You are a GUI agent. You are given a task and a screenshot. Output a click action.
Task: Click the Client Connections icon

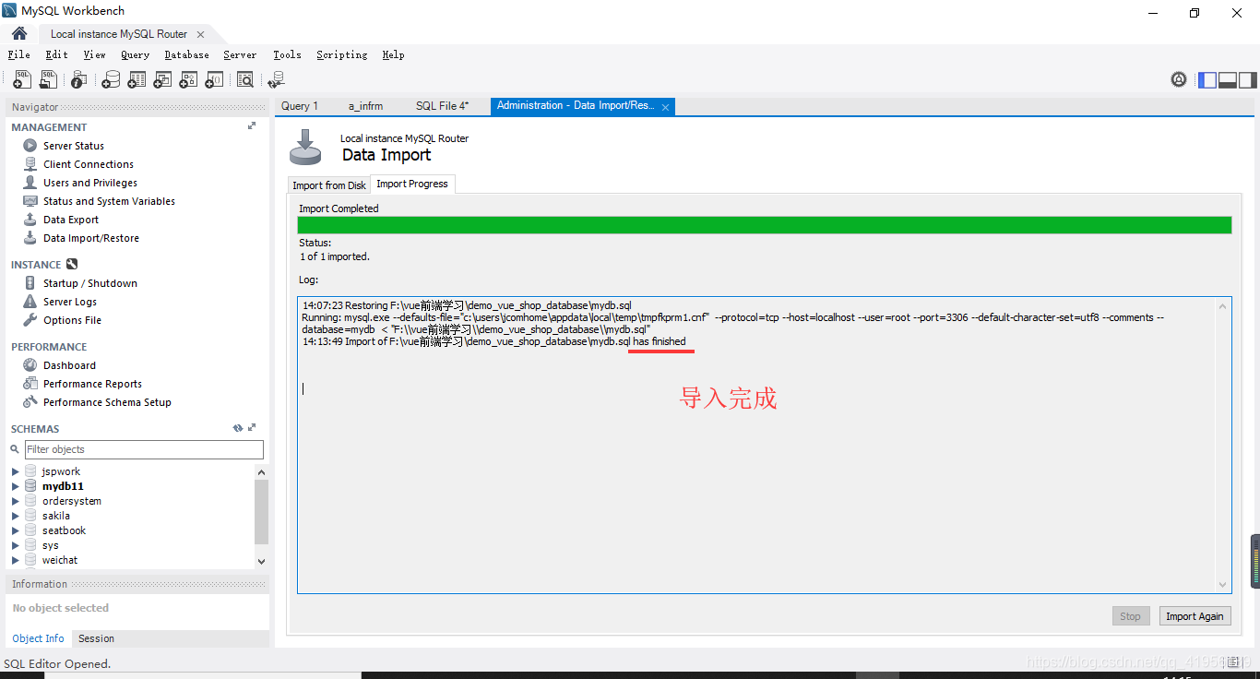[30, 164]
